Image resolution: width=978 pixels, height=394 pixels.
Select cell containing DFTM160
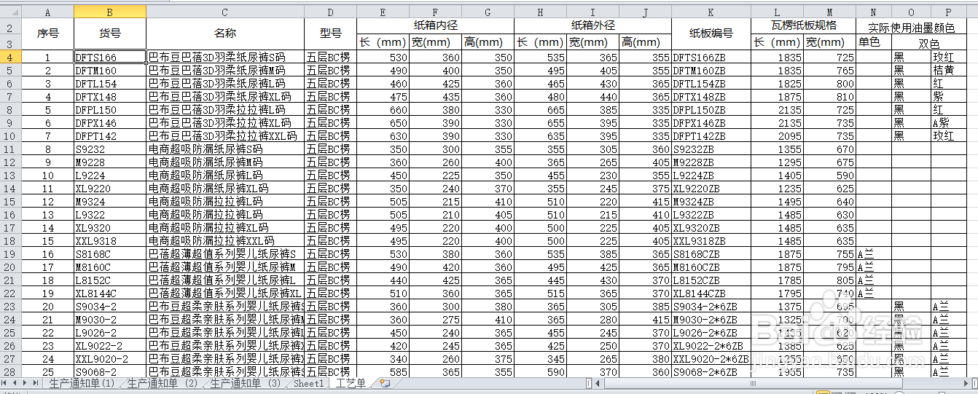tap(110, 70)
